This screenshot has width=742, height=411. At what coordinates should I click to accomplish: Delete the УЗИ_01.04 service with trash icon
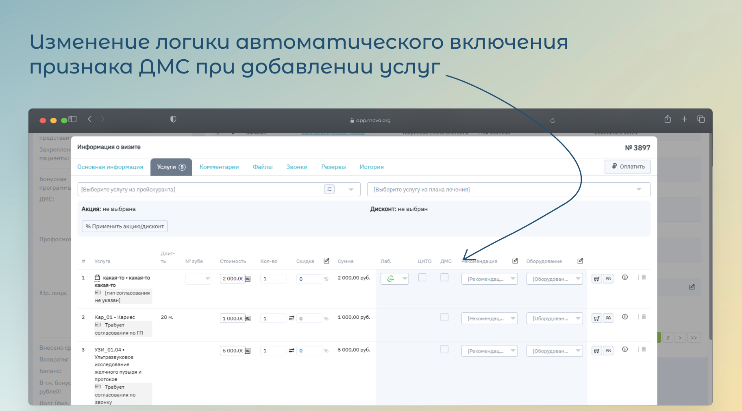click(x=644, y=349)
